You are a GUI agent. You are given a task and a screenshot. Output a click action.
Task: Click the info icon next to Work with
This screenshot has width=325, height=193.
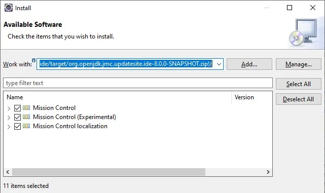point(33,60)
